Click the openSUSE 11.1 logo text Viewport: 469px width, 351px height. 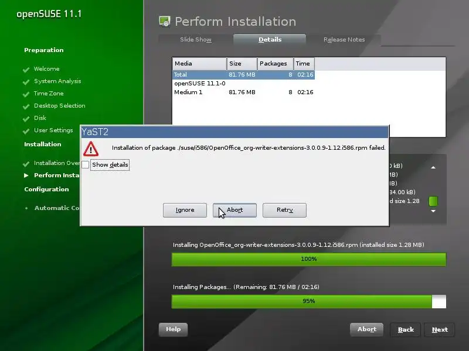tap(49, 14)
